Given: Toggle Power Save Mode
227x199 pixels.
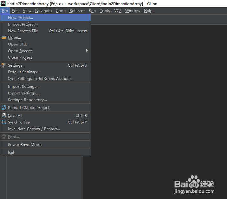Looking at the screenshot, I should coord(45,144).
